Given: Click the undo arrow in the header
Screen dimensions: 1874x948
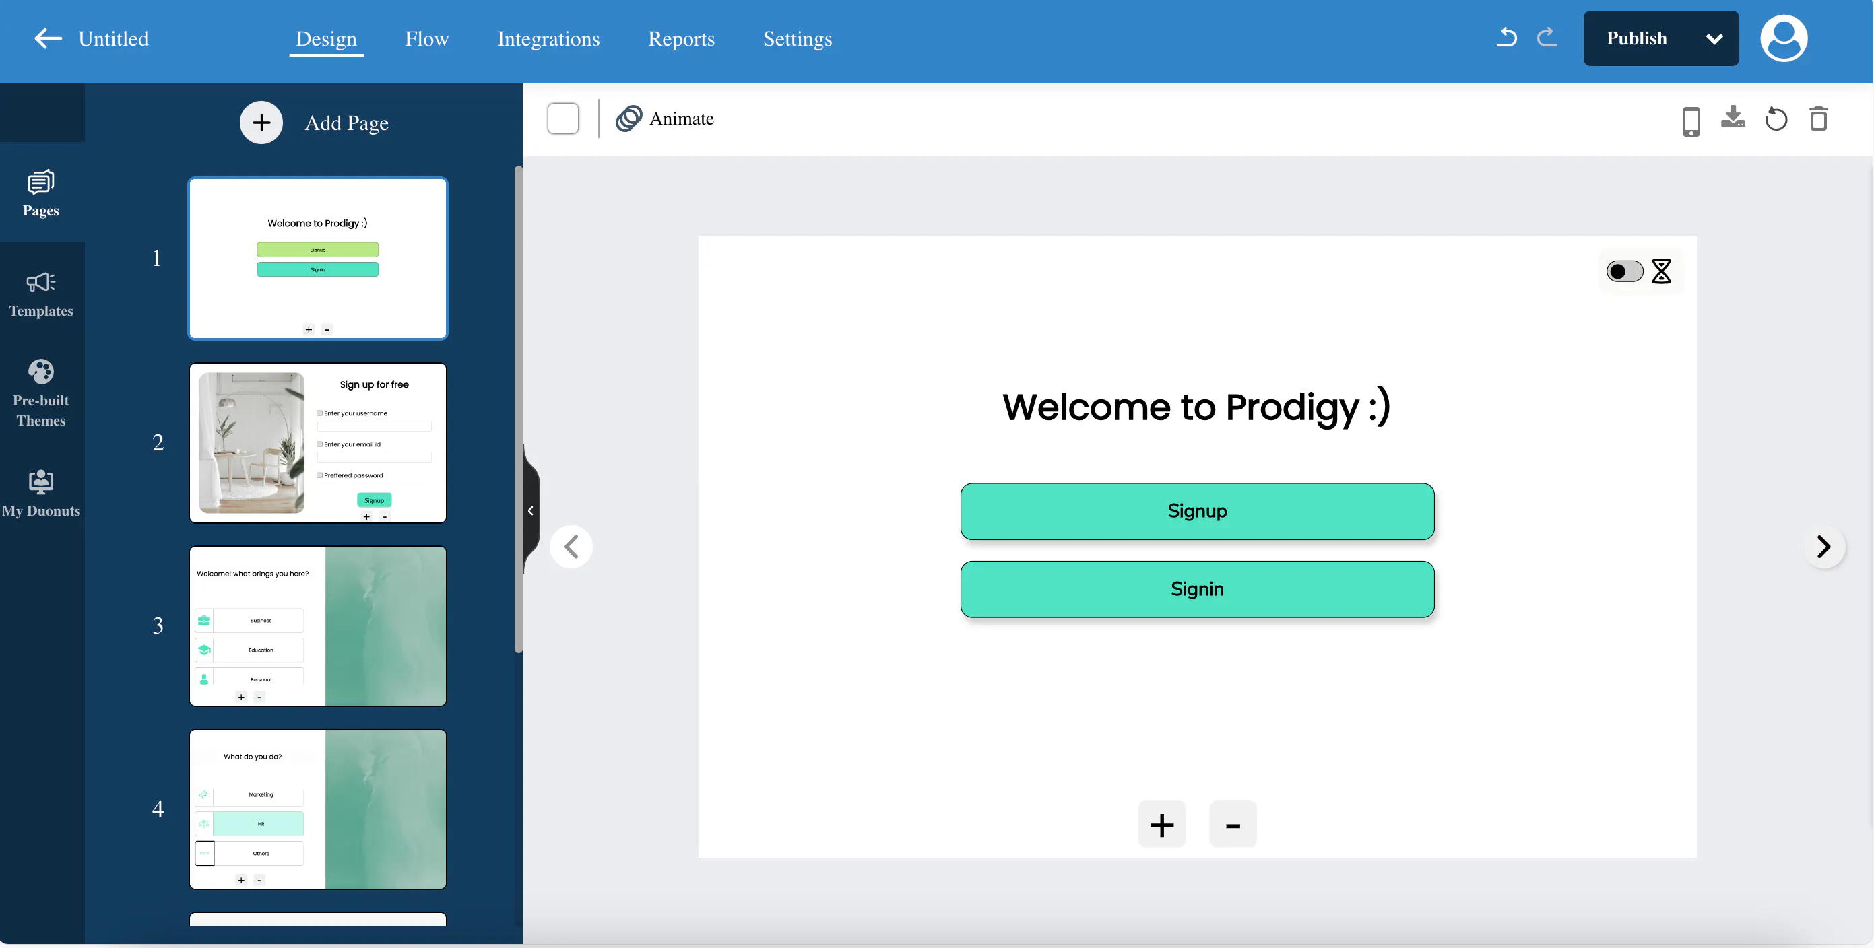Looking at the screenshot, I should (x=1507, y=37).
